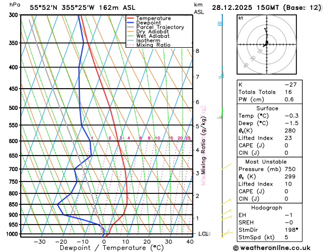The height and width of the screenshot is (252, 326).
Task: Click the Hodograph section heading
Action: (x=267, y=208)
